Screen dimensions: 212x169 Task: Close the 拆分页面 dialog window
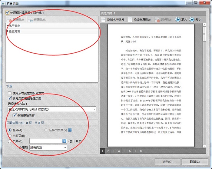204,2
